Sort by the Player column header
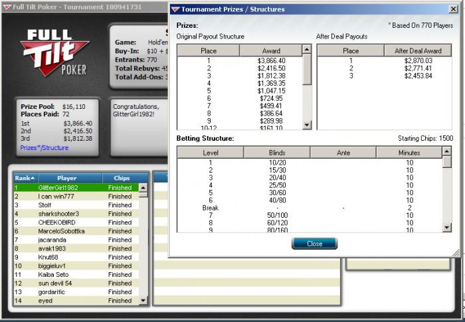 tap(70, 178)
